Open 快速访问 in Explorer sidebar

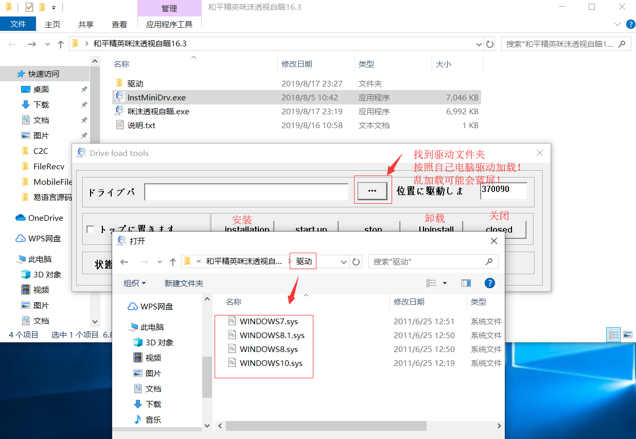(44, 74)
